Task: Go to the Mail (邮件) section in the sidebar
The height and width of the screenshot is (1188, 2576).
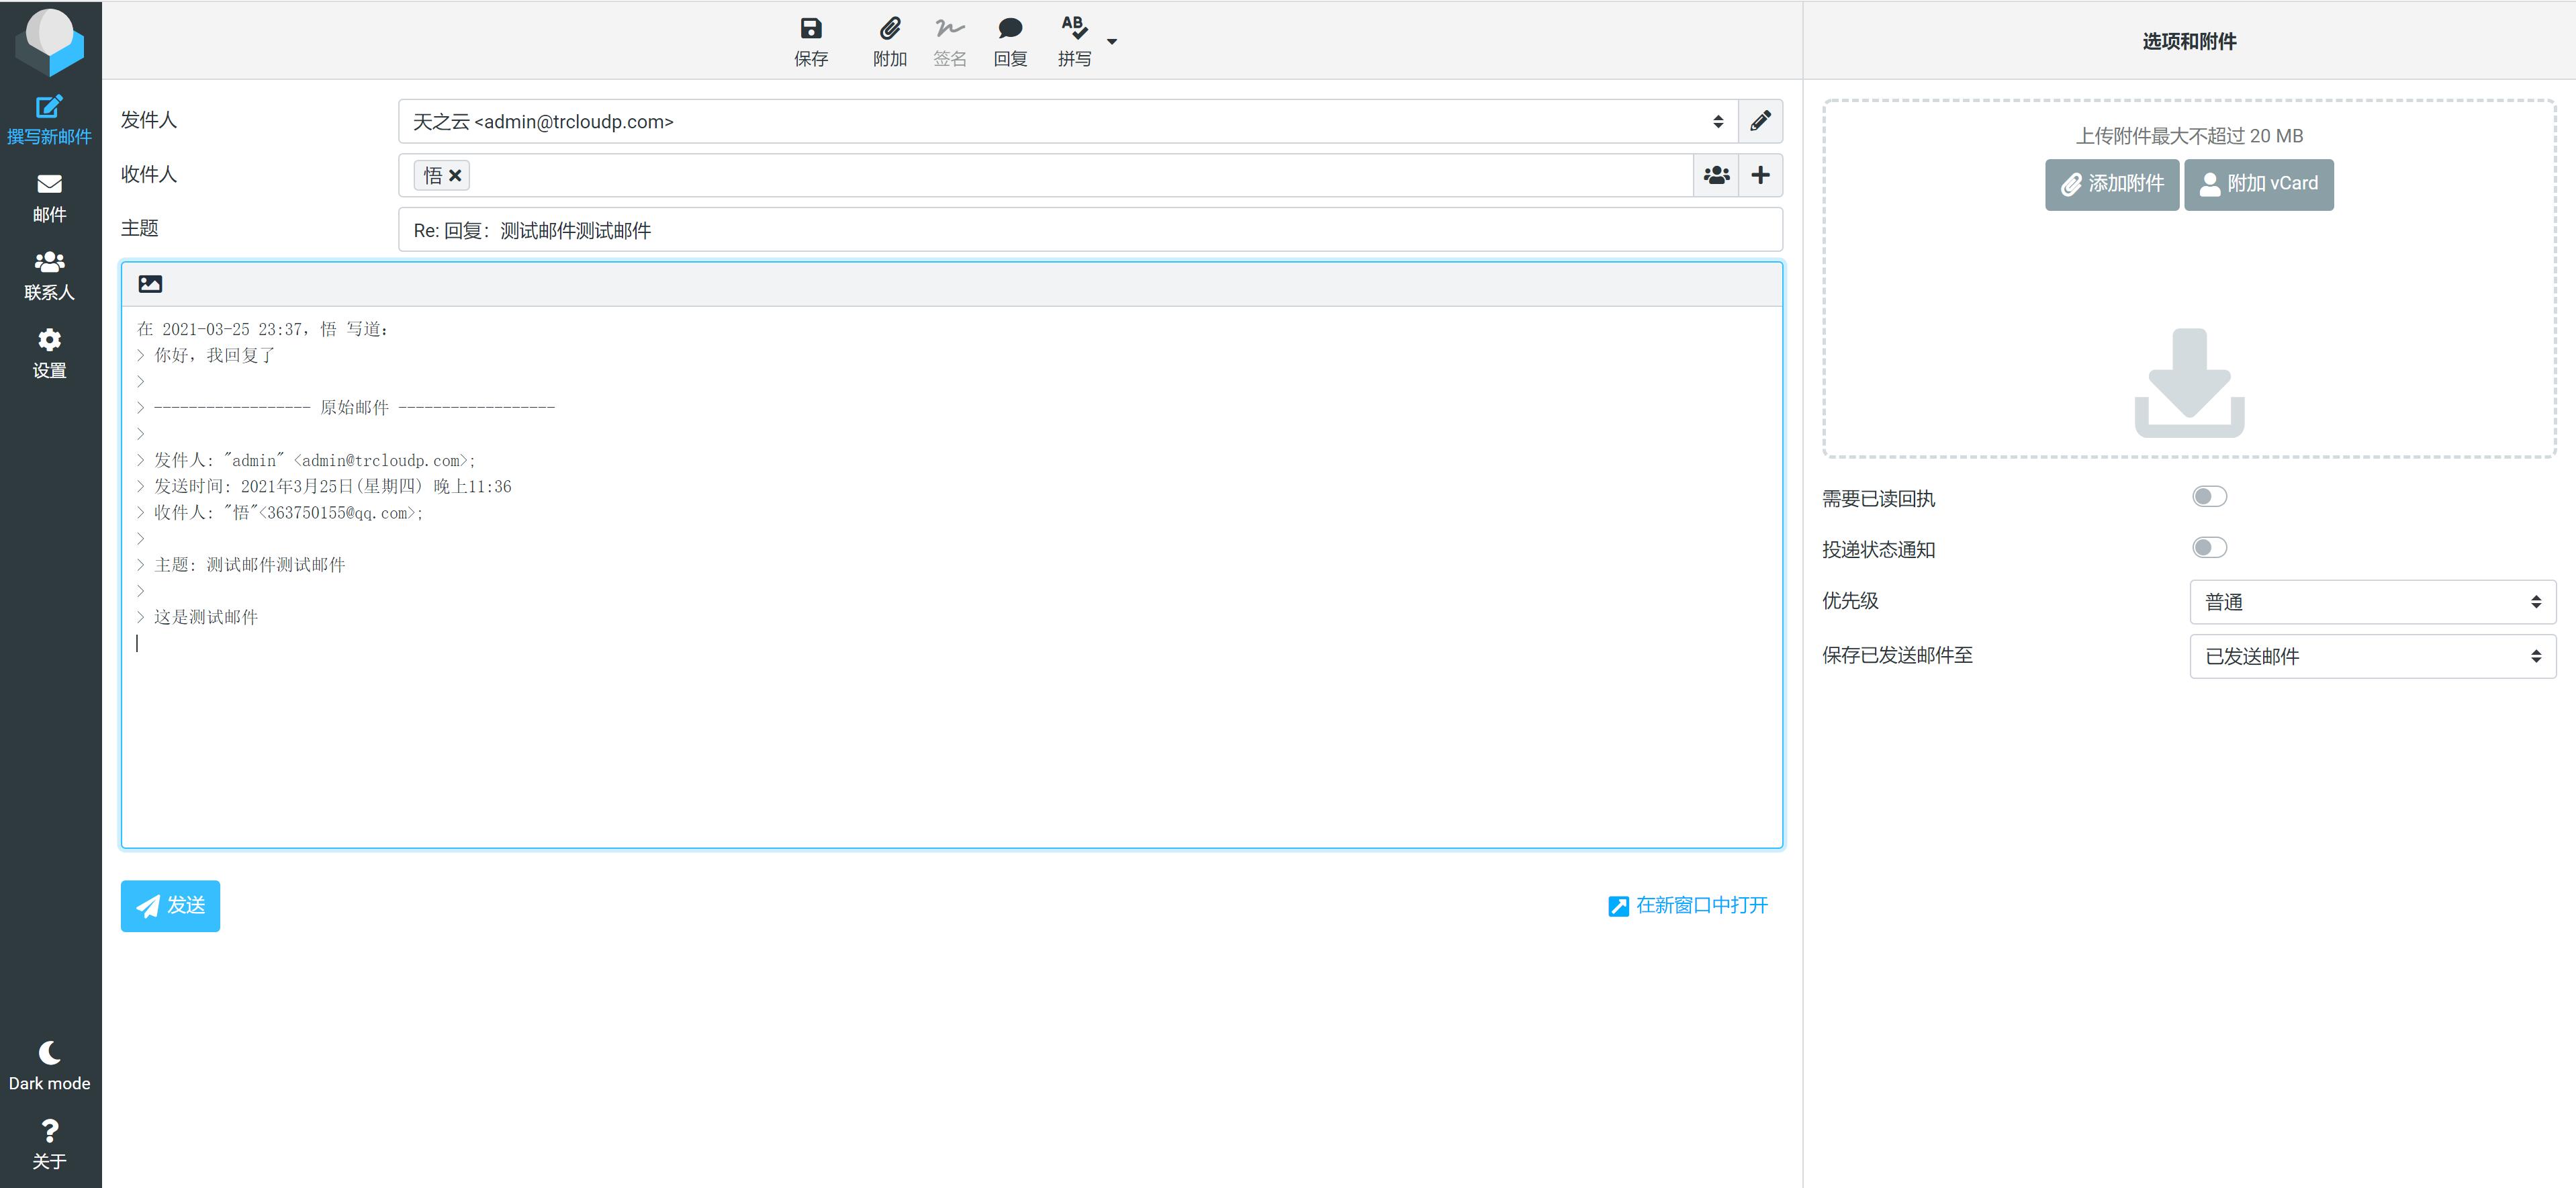Action: point(49,197)
